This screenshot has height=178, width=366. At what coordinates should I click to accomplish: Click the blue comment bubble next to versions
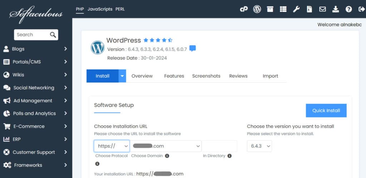[x=193, y=49]
